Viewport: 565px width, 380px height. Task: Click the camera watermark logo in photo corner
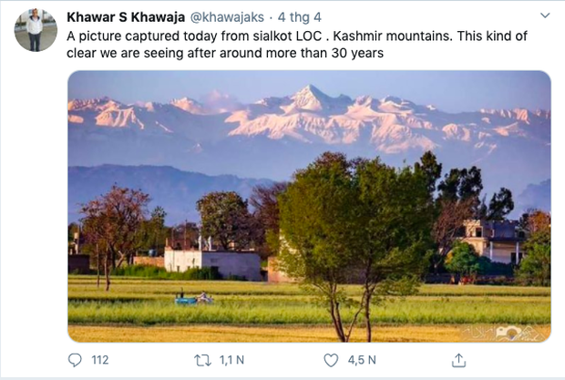(x=508, y=333)
